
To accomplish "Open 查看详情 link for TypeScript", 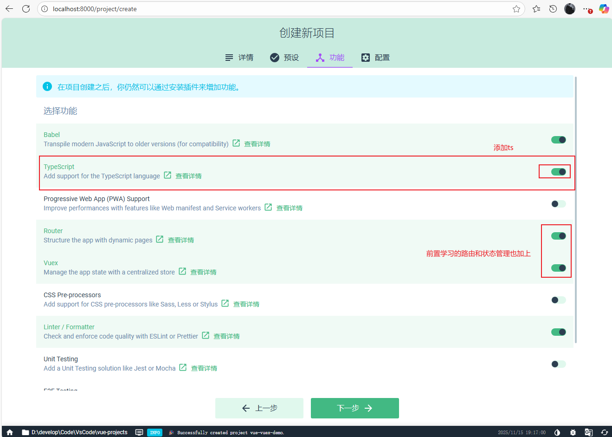I will [x=188, y=176].
